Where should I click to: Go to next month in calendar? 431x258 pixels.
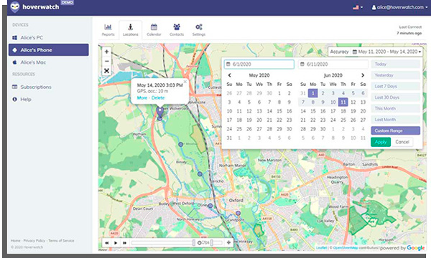tap(363, 75)
